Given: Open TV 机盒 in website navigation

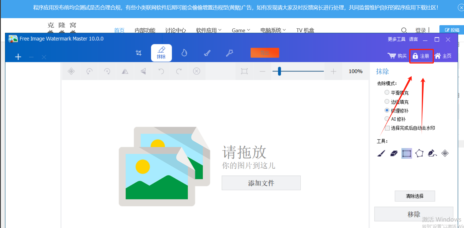Looking at the screenshot, I should pyautogui.click(x=305, y=30).
